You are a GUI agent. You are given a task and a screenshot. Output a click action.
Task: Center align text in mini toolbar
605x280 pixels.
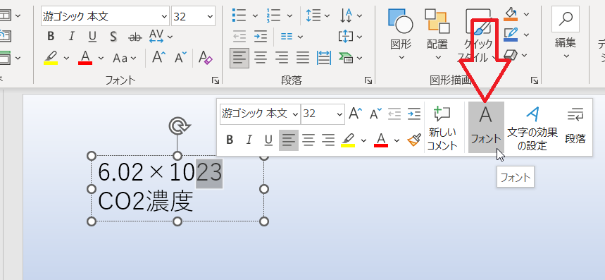(x=308, y=140)
